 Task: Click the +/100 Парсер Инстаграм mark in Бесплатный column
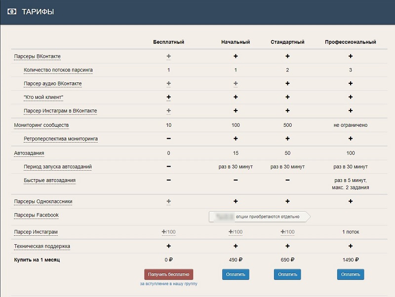pos(169,232)
